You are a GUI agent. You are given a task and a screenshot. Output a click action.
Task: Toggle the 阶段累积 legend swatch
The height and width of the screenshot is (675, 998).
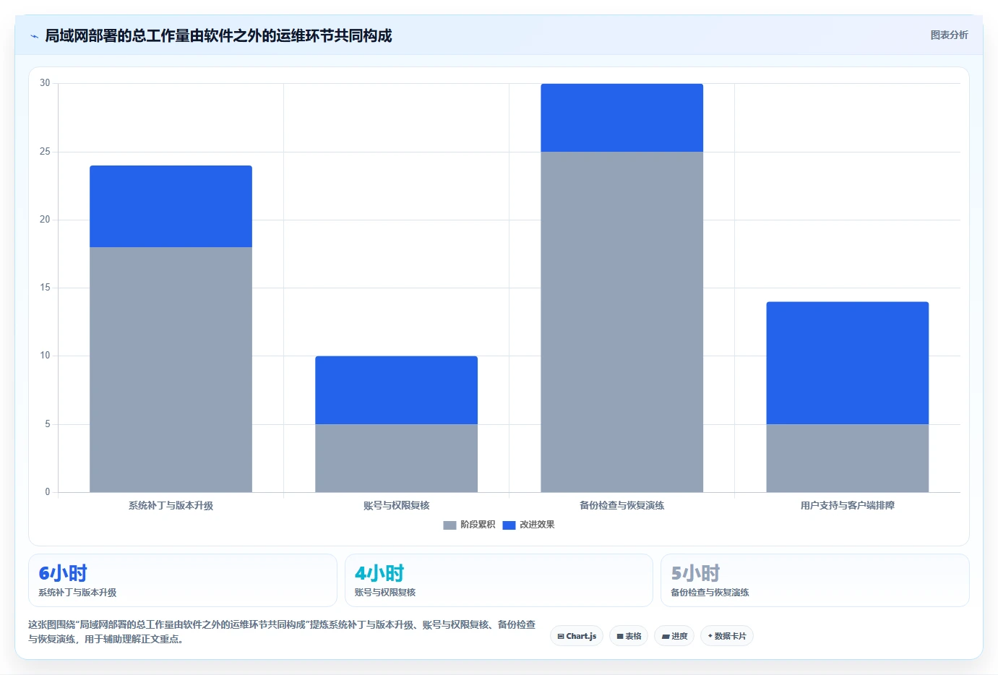pos(449,525)
